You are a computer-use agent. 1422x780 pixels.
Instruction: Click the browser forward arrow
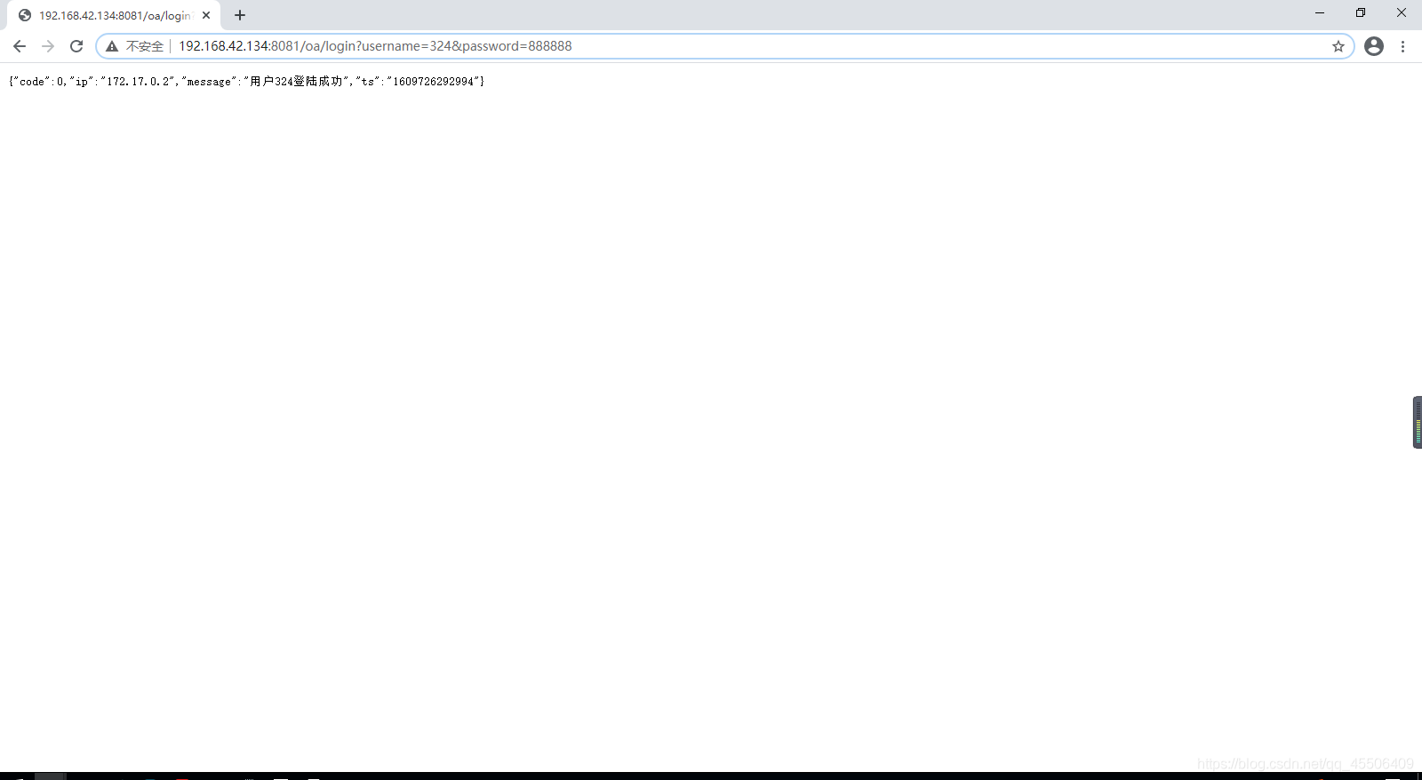[48, 46]
